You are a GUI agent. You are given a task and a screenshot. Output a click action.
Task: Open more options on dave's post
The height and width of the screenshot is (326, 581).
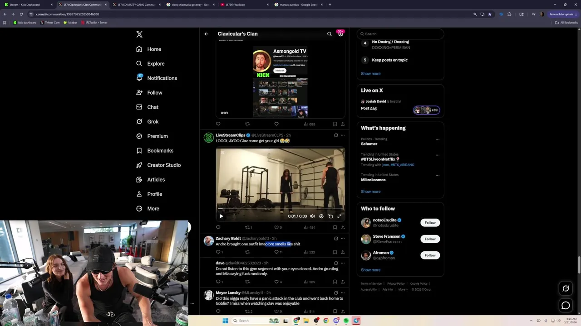[343, 263]
